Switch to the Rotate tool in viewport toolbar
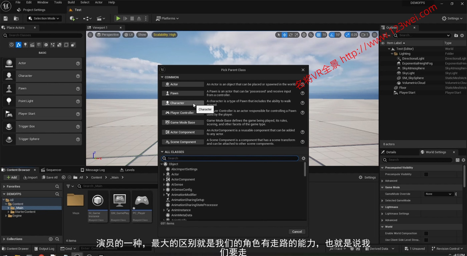The width and height of the screenshot is (467, 256). point(291,35)
